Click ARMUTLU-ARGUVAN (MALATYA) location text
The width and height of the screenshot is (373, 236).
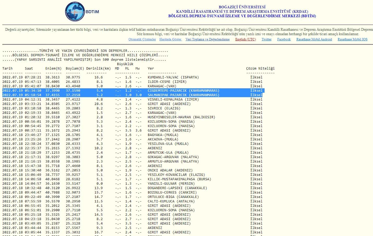point(173,162)
